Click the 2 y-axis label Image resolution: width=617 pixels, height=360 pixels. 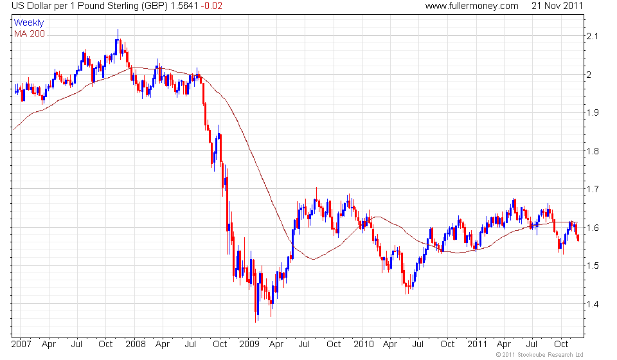click(x=589, y=75)
